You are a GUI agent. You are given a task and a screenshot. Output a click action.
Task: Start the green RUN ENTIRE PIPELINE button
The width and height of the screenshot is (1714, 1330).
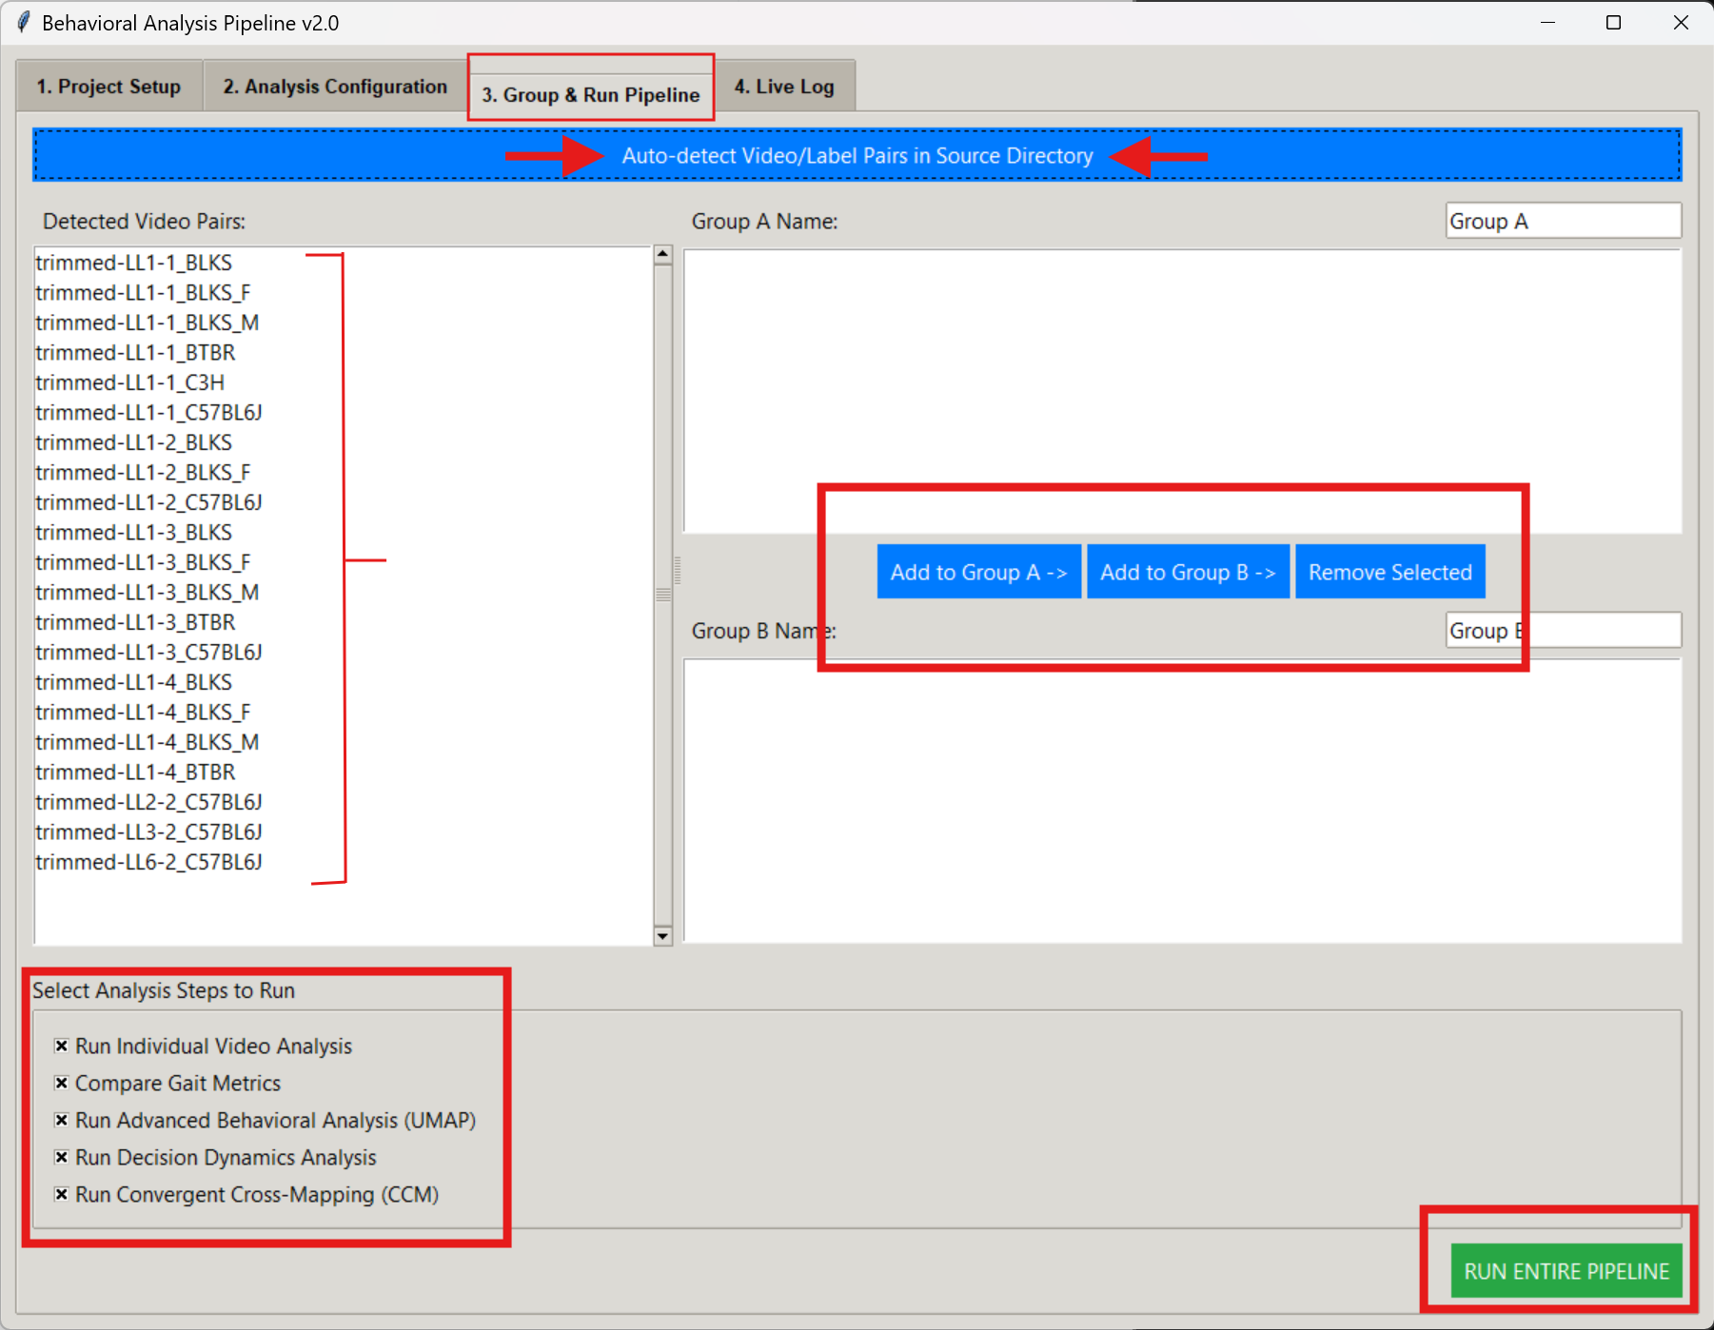click(1566, 1271)
